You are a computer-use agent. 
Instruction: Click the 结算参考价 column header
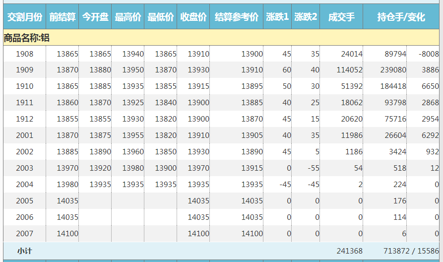click(x=237, y=17)
